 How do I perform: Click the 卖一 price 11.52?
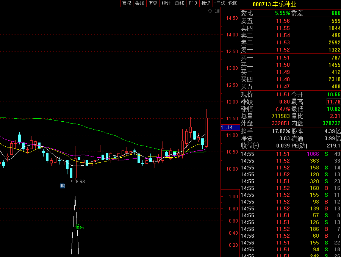click(283, 50)
